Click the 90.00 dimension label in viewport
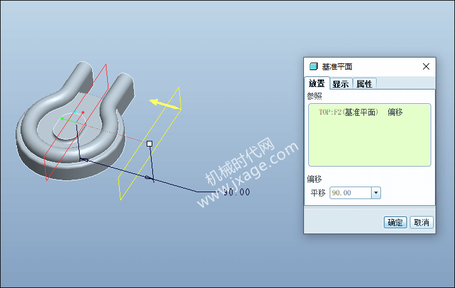455x288 pixels. pyautogui.click(x=237, y=192)
